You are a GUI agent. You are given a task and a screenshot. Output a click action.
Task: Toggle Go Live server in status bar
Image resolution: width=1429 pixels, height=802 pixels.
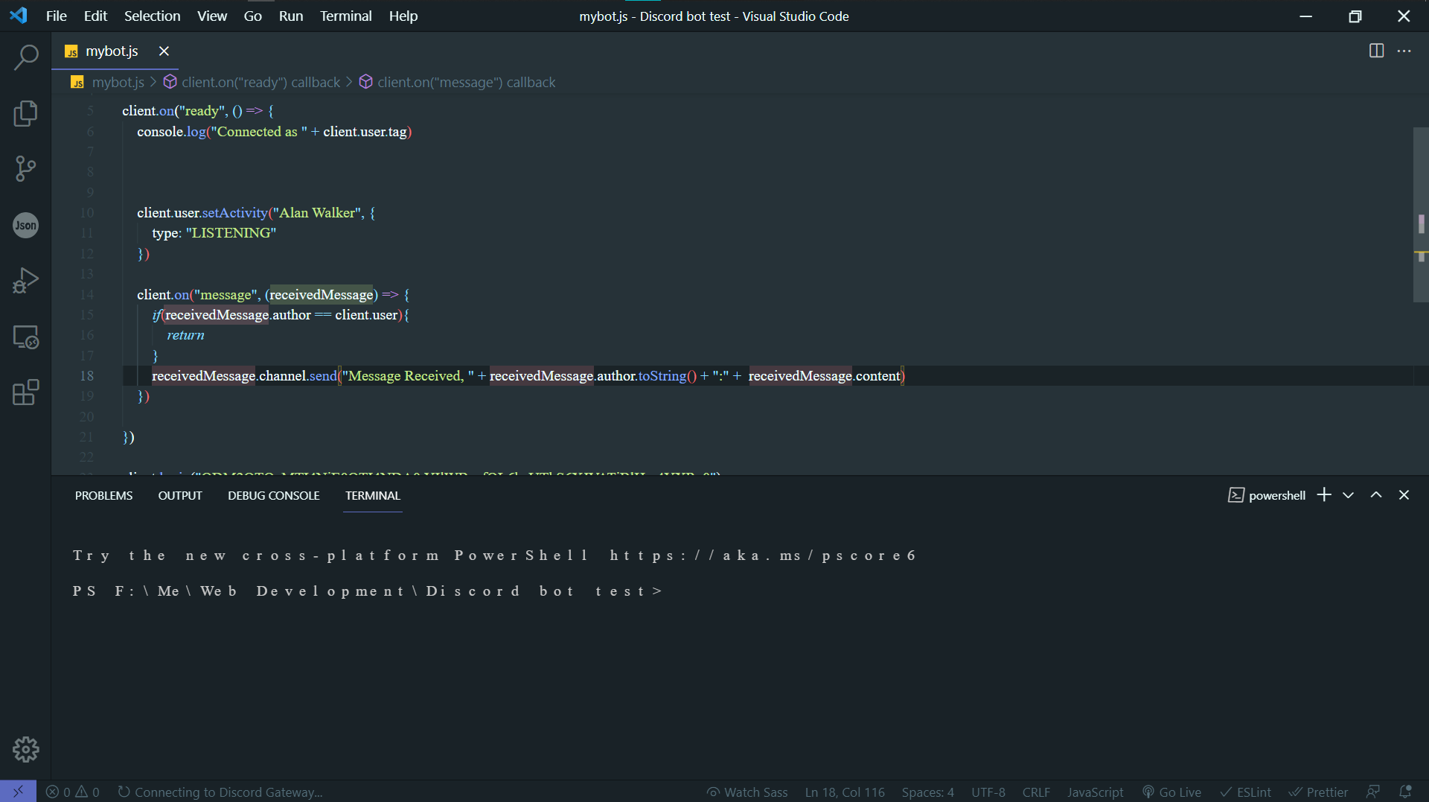[1172, 792]
